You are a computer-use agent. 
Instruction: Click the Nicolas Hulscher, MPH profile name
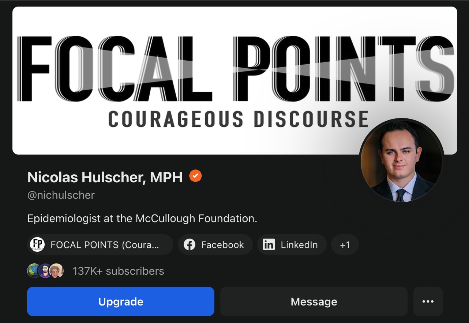(105, 177)
